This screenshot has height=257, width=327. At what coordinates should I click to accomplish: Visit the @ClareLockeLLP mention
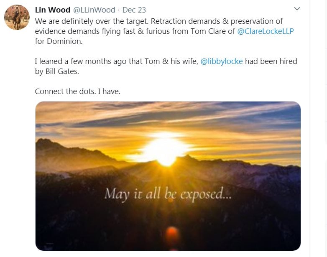266,31
